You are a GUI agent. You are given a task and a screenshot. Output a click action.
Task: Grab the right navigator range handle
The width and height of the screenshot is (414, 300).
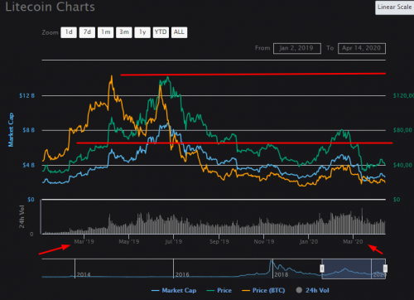(385, 269)
